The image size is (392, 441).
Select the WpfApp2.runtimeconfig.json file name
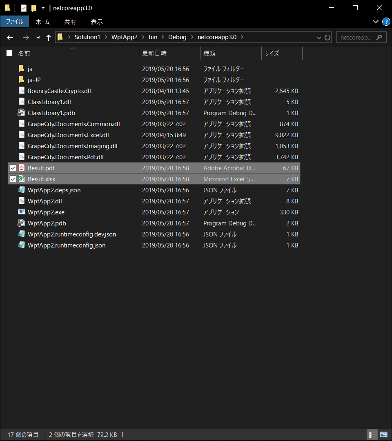pyautogui.click(x=67, y=245)
